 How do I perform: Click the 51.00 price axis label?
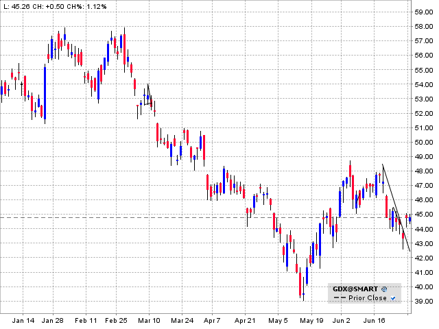coord(424,128)
